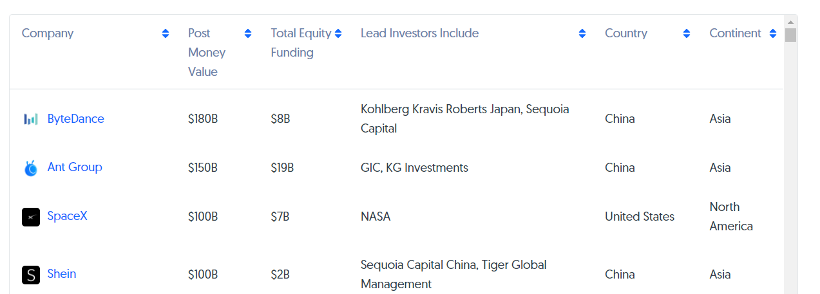Sort by Lead Investors Include arrows
Image resolution: width=820 pixels, height=294 pixels.
[582, 33]
